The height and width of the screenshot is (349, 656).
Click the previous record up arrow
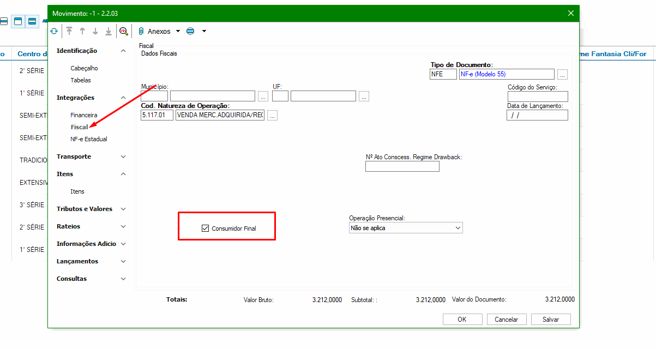[82, 31]
